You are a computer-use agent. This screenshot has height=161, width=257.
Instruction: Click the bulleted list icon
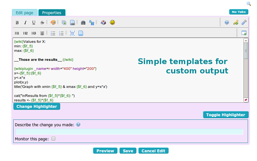(x=53, y=33)
